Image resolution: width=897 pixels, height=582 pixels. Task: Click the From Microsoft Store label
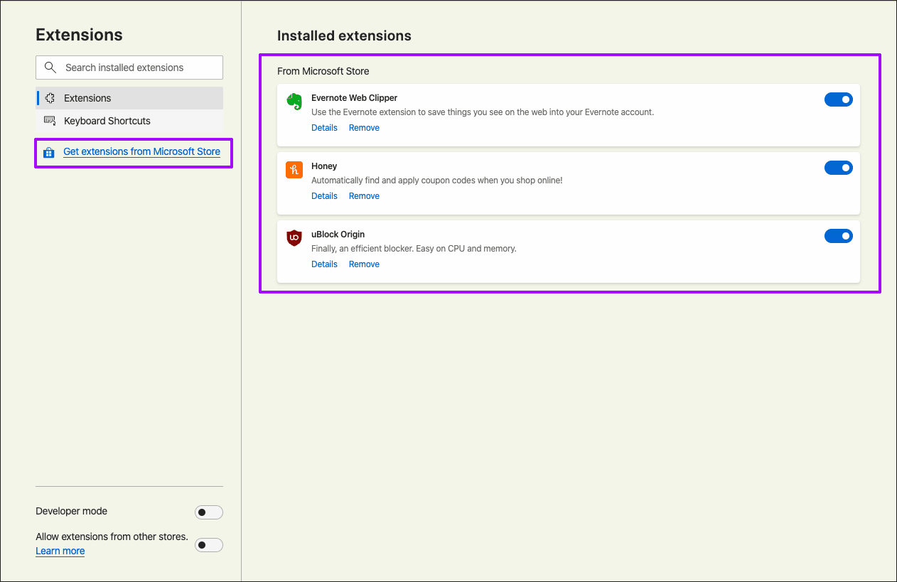coord(323,71)
